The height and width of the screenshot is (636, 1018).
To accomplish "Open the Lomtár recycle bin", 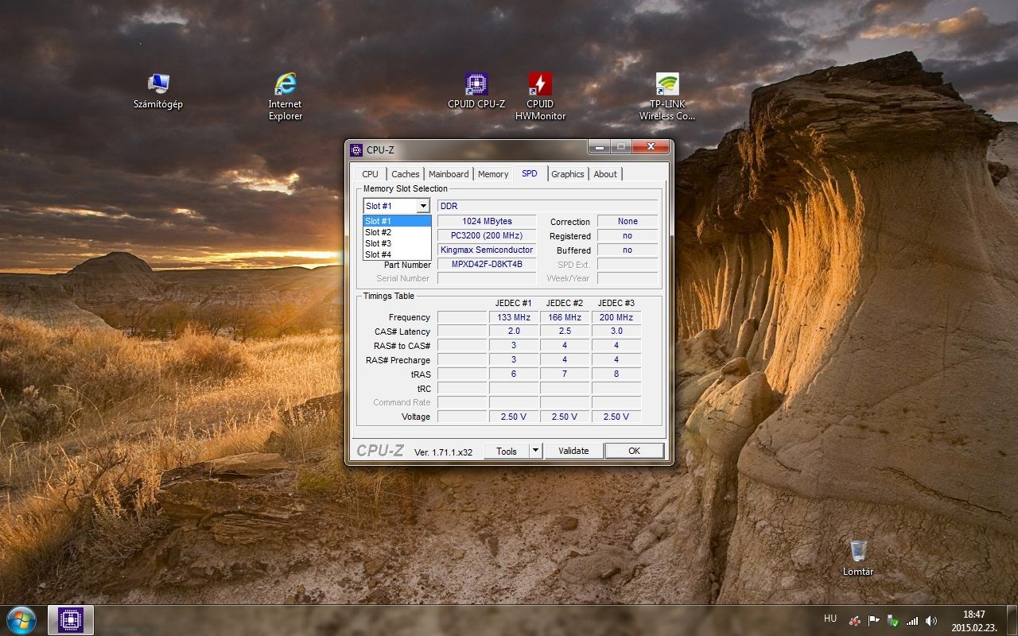I will click(x=858, y=559).
